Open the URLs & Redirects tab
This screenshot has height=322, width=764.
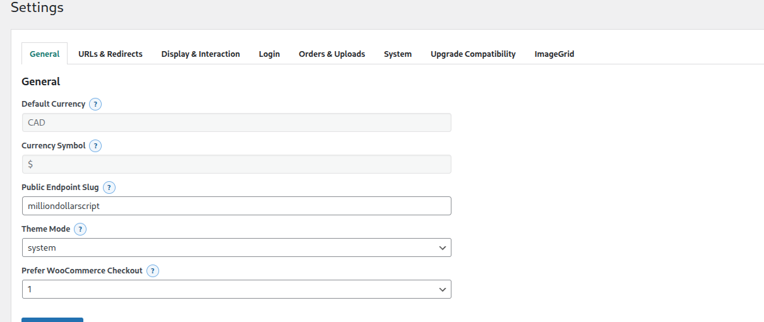(110, 54)
